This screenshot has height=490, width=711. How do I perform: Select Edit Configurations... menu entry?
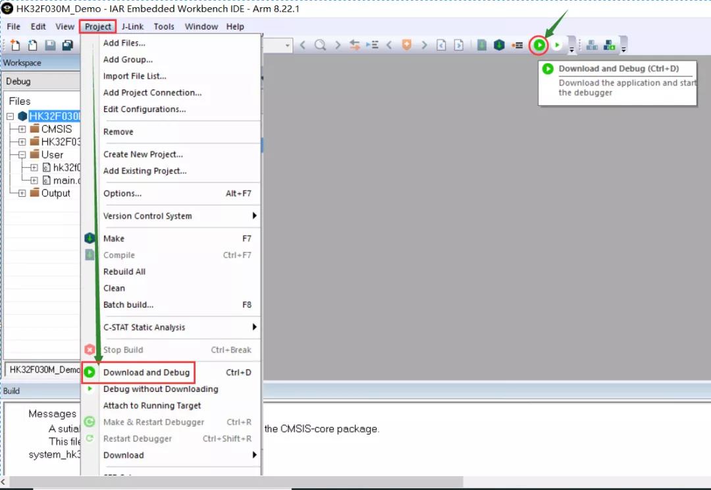(x=171, y=109)
